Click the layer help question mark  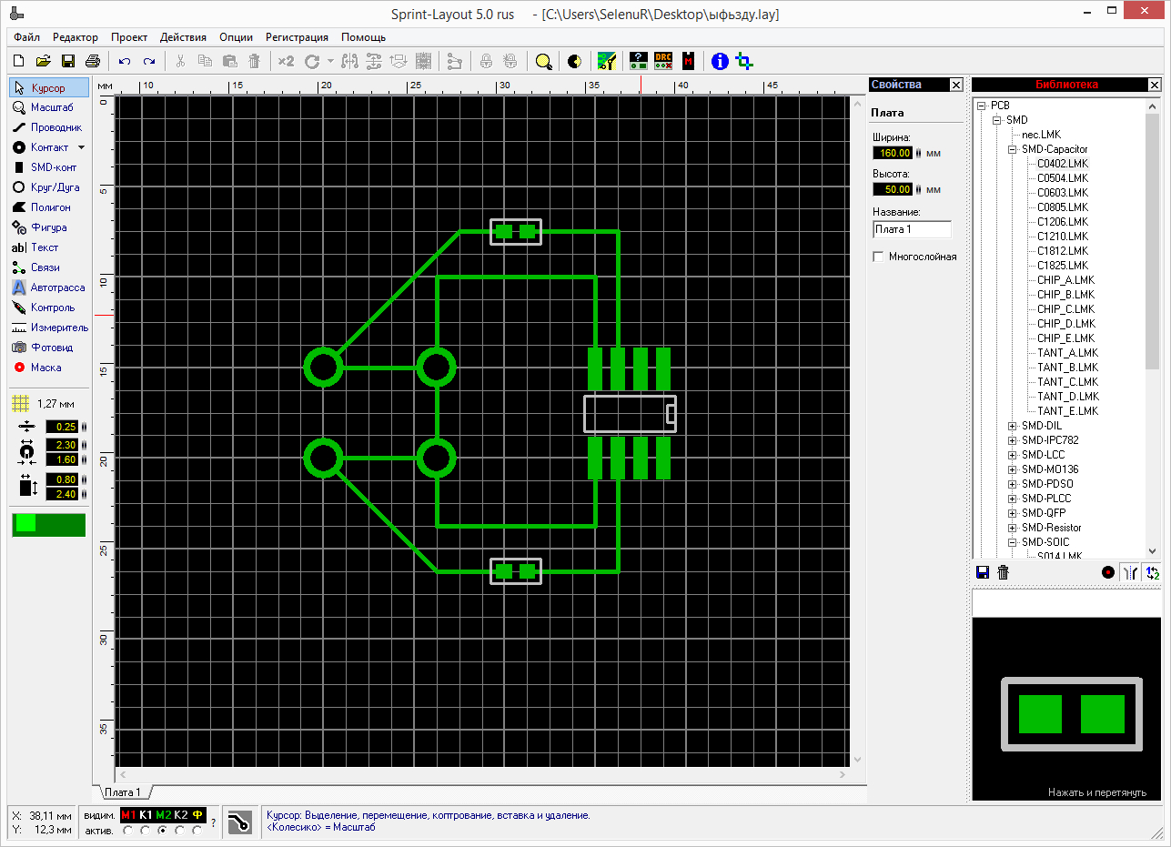coord(214,822)
